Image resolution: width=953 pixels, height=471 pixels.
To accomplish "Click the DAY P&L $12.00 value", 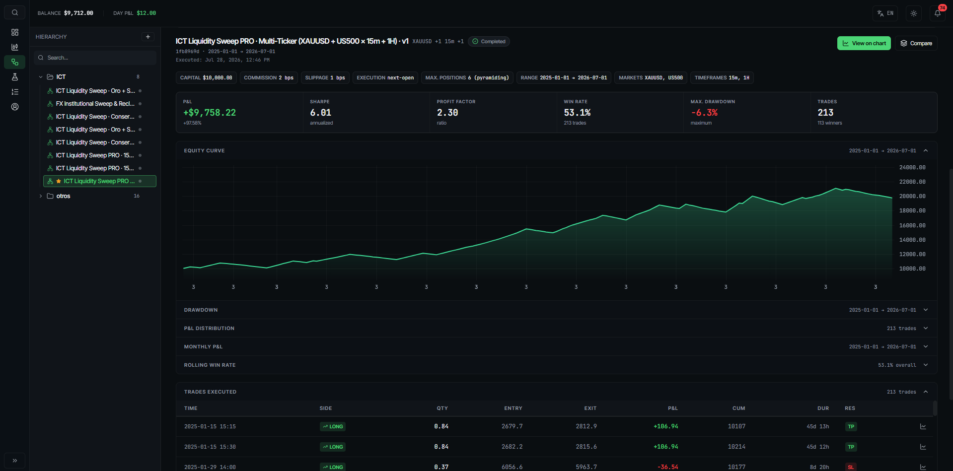I will (146, 13).
